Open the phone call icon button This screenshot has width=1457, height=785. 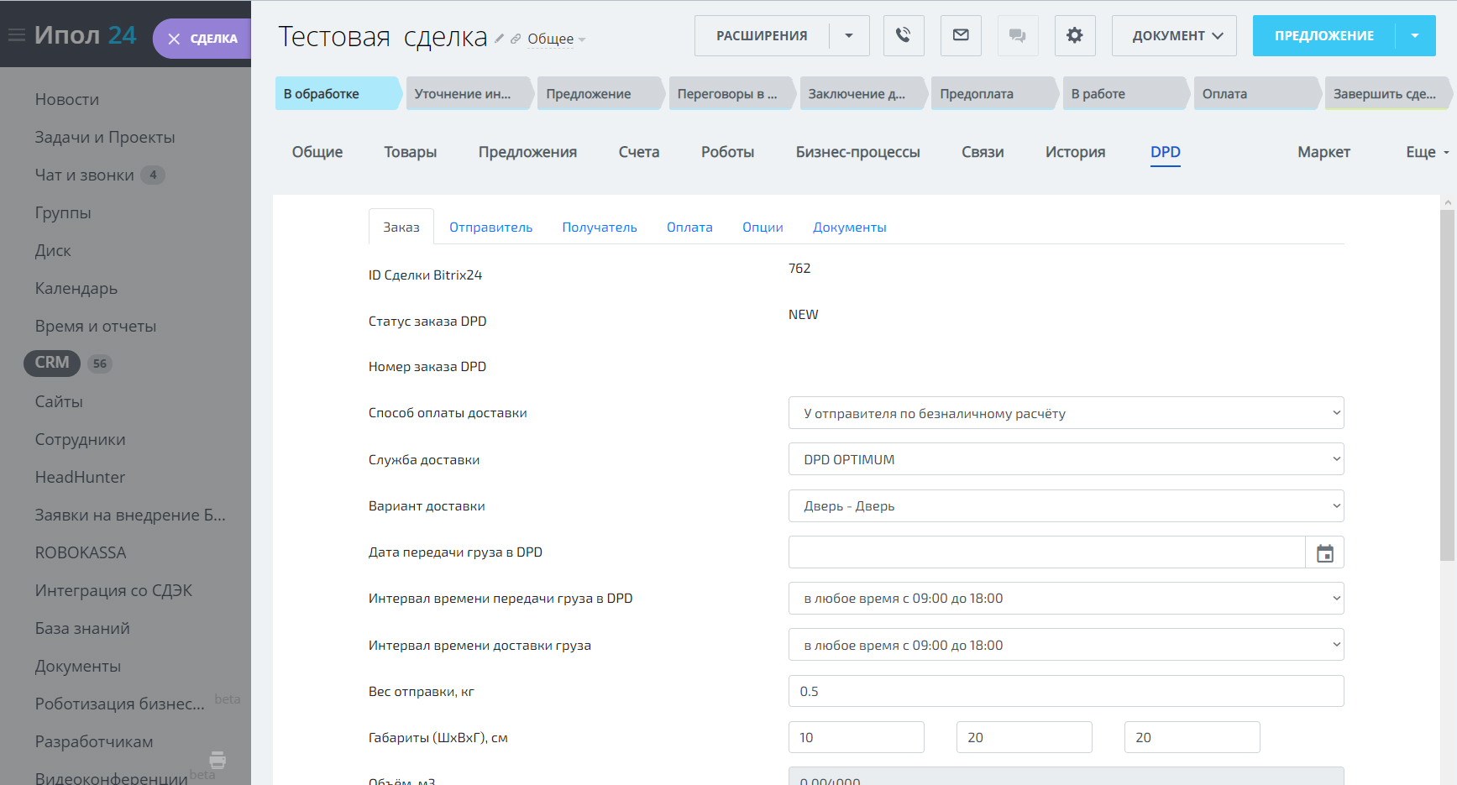904,35
